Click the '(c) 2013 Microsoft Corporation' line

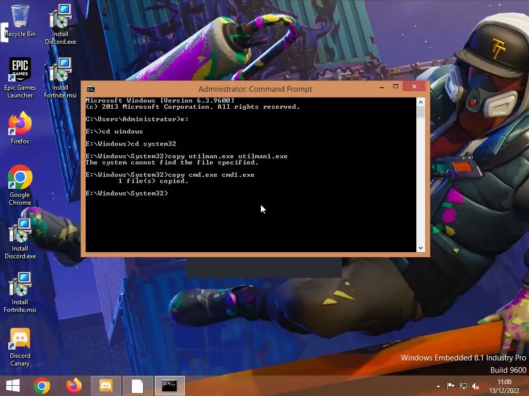(193, 107)
